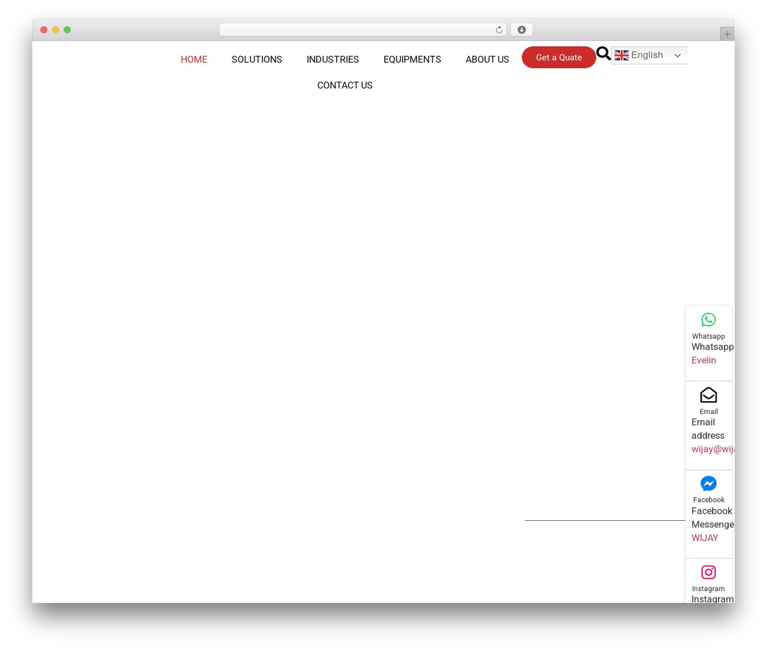Go to the HOME menu item
The height and width of the screenshot is (649, 767).
[x=194, y=59]
